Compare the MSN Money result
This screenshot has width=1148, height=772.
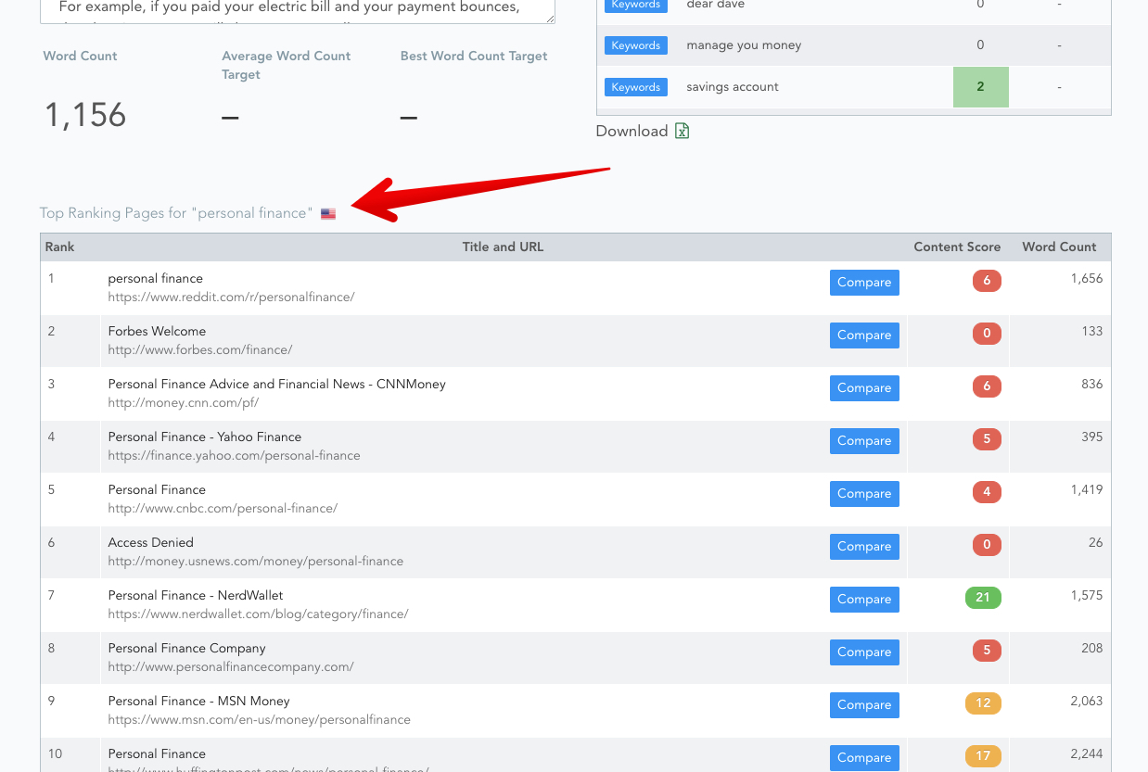click(x=864, y=705)
